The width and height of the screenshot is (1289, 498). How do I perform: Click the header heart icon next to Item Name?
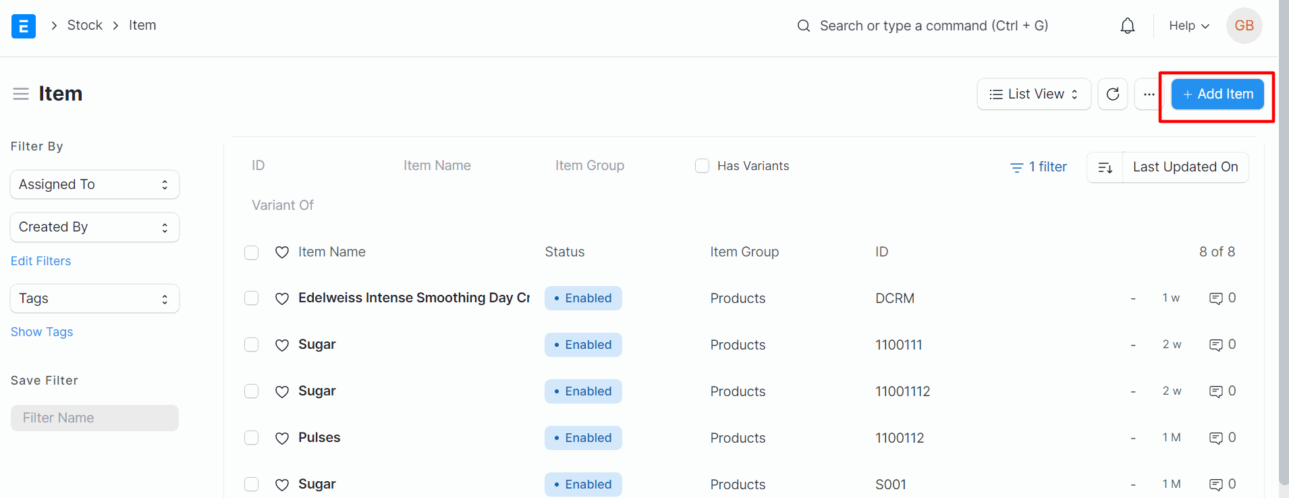282,252
